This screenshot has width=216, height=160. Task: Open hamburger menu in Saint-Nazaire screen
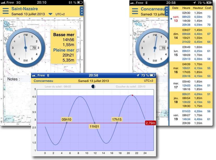[x=6, y=11]
